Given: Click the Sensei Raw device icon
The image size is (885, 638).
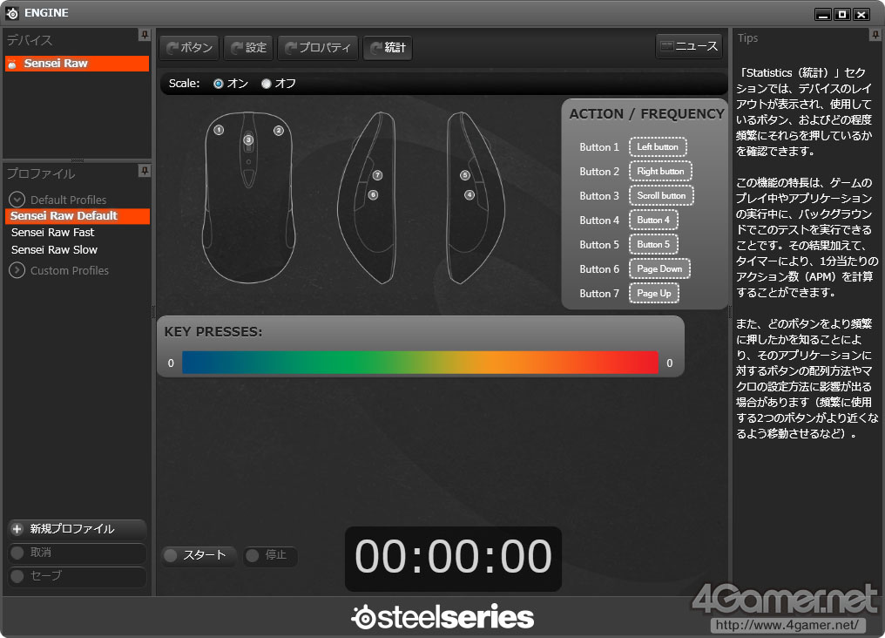Looking at the screenshot, I should click(x=12, y=64).
